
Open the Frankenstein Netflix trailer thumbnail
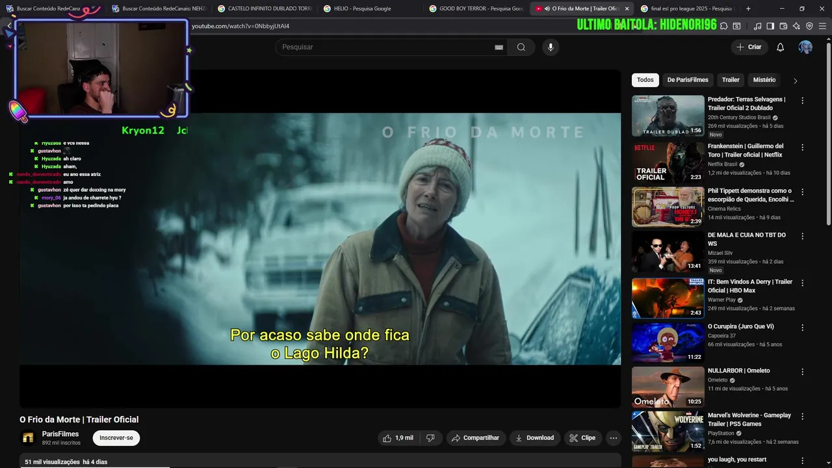pos(668,162)
